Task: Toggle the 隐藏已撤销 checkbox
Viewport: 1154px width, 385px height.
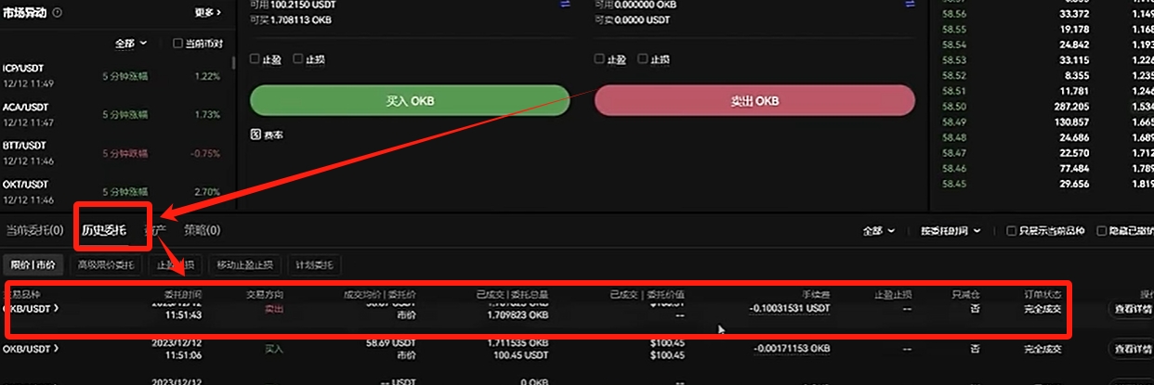Action: [1102, 231]
